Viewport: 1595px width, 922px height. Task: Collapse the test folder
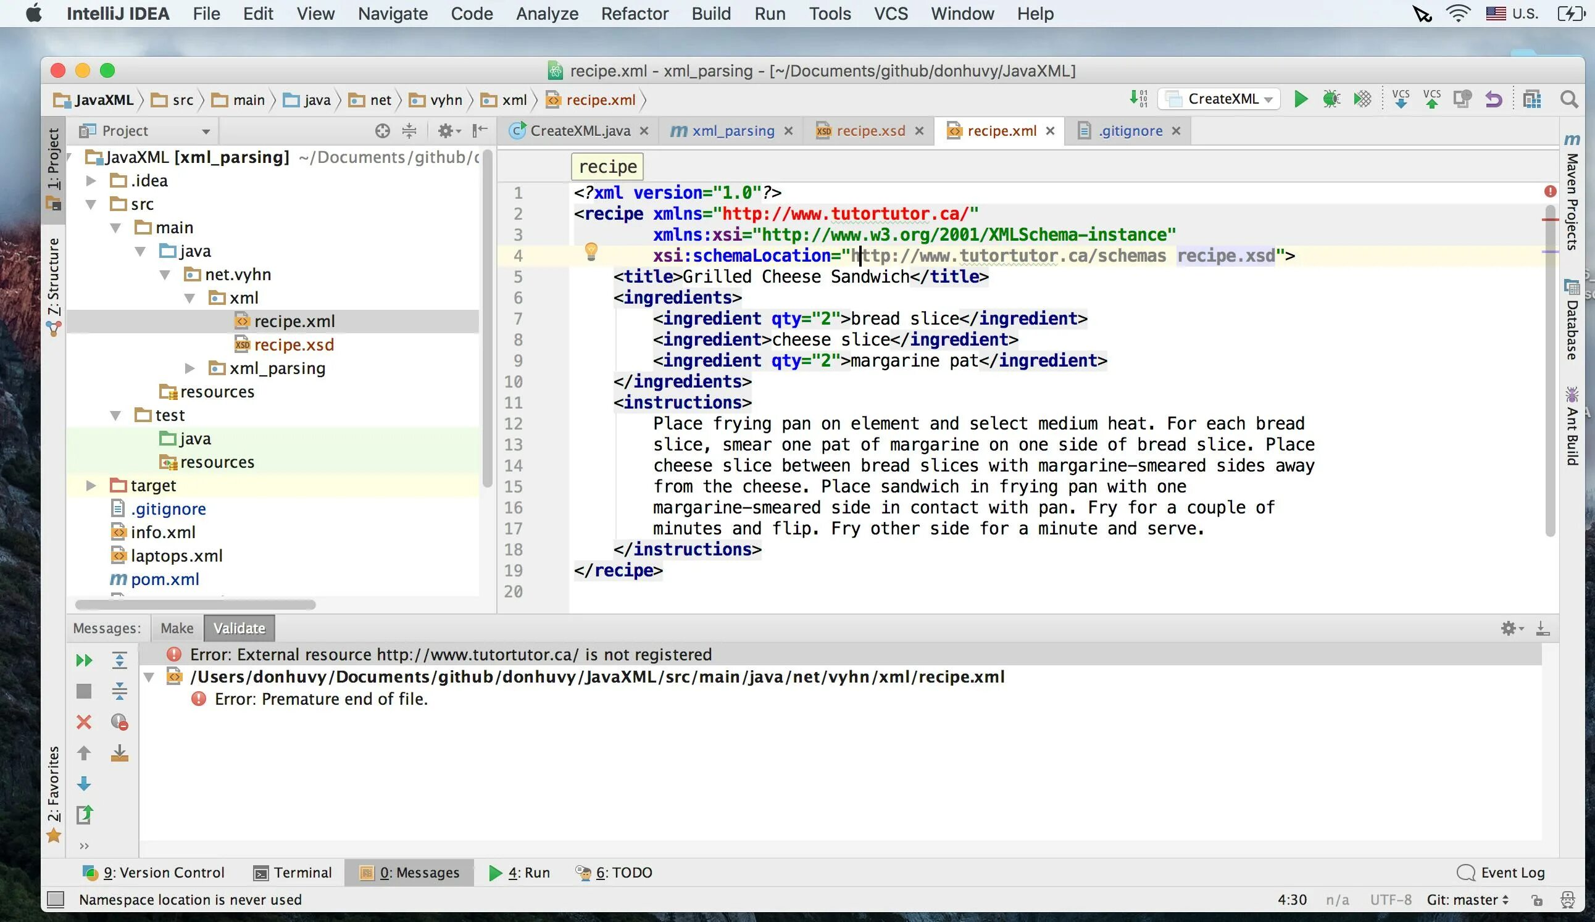point(116,416)
